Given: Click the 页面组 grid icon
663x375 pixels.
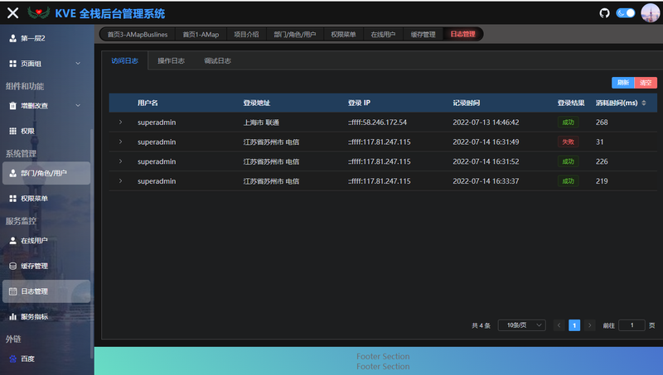Looking at the screenshot, I should point(12,64).
